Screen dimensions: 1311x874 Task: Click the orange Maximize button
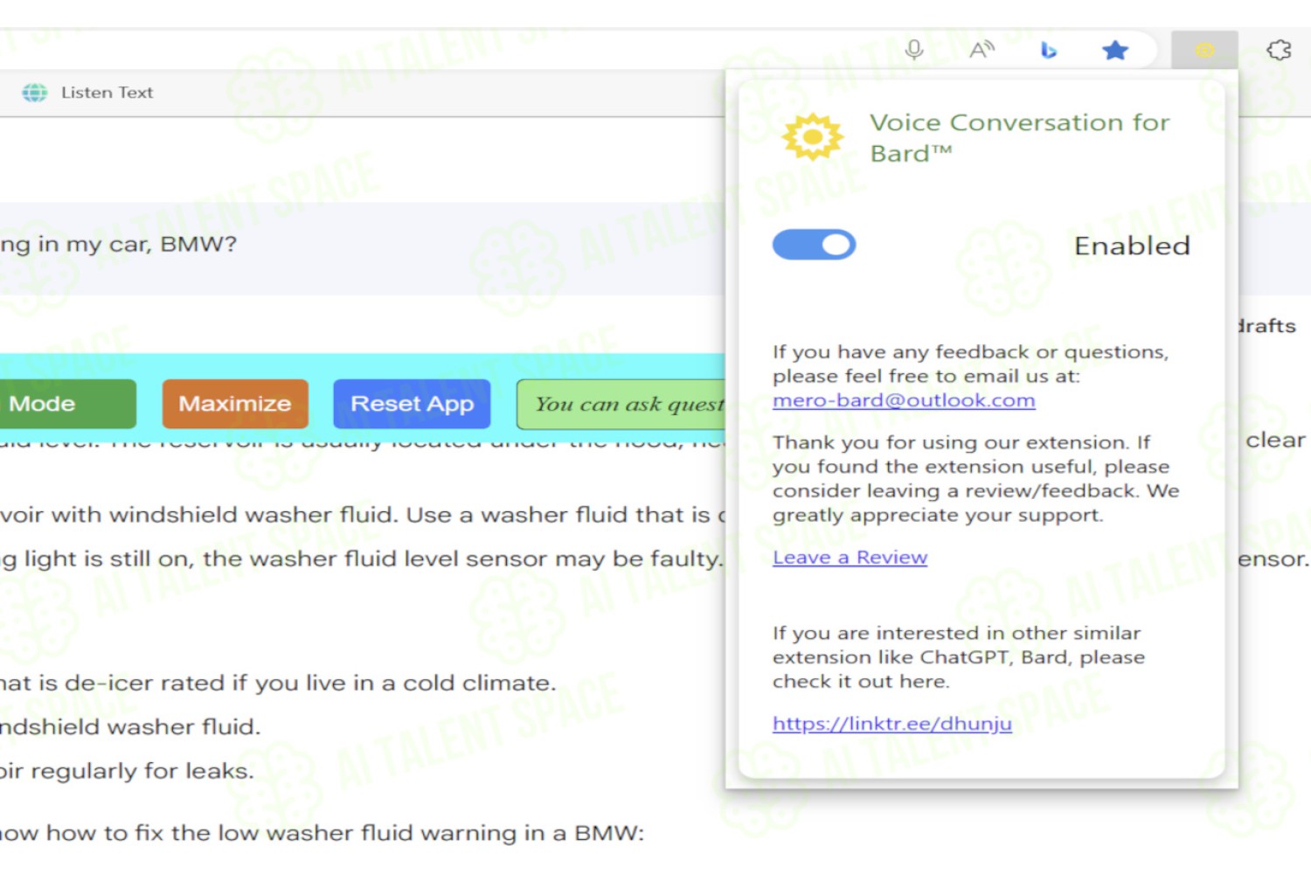tap(235, 404)
